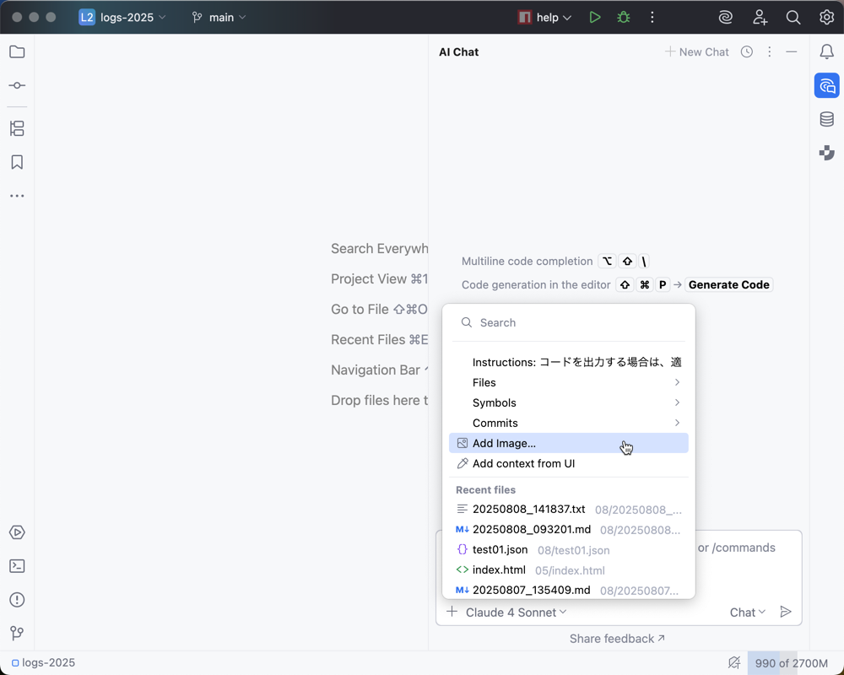This screenshot has height=675, width=844.
Task: Open the Notifications bell
Action: pos(827,51)
